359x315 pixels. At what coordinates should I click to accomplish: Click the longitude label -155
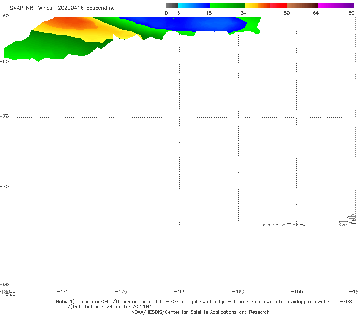(x=297, y=291)
